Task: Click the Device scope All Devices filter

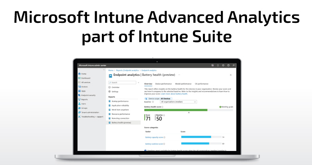Action: tap(158, 99)
